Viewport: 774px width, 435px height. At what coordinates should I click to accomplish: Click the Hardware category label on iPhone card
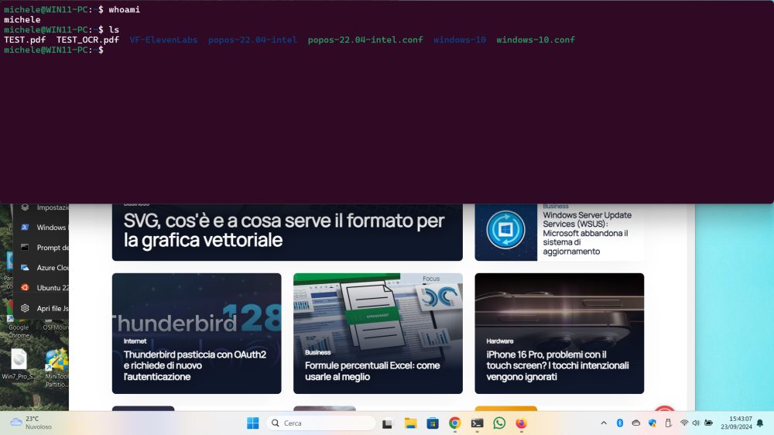(499, 341)
